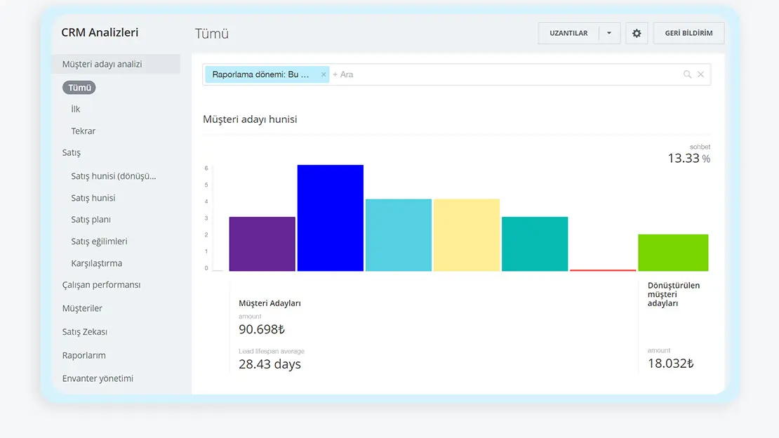Click the Uzantılar button

tap(568, 33)
